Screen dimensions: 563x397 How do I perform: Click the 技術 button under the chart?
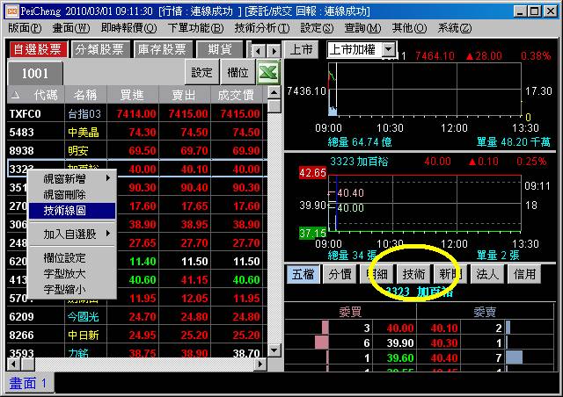(x=413, y=274)
